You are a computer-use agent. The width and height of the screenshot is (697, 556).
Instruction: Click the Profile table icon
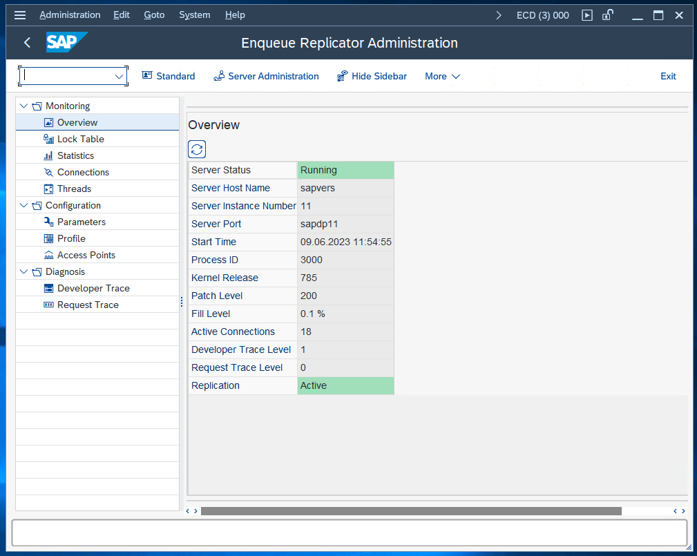[48, 239]
